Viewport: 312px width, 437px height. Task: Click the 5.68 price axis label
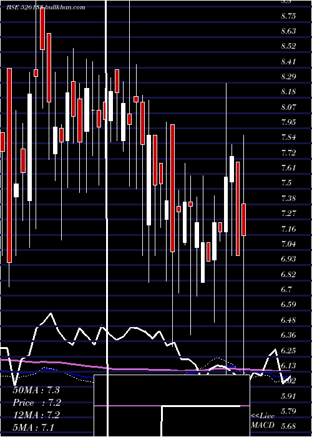click(288, 426)
